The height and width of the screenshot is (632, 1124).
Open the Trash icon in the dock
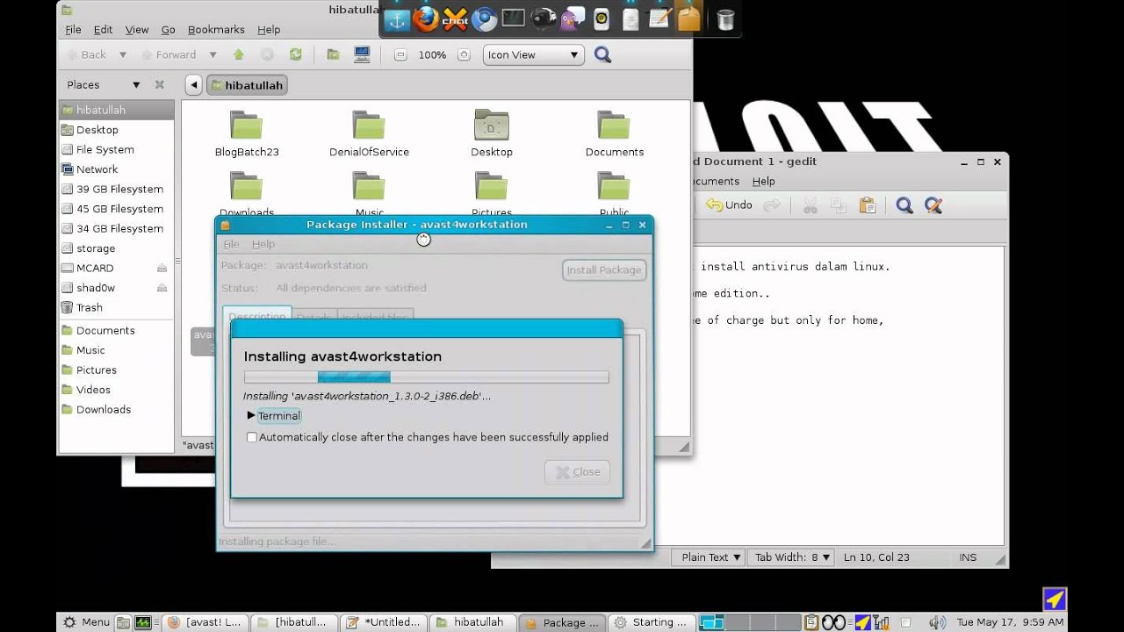tap(725, 19)
